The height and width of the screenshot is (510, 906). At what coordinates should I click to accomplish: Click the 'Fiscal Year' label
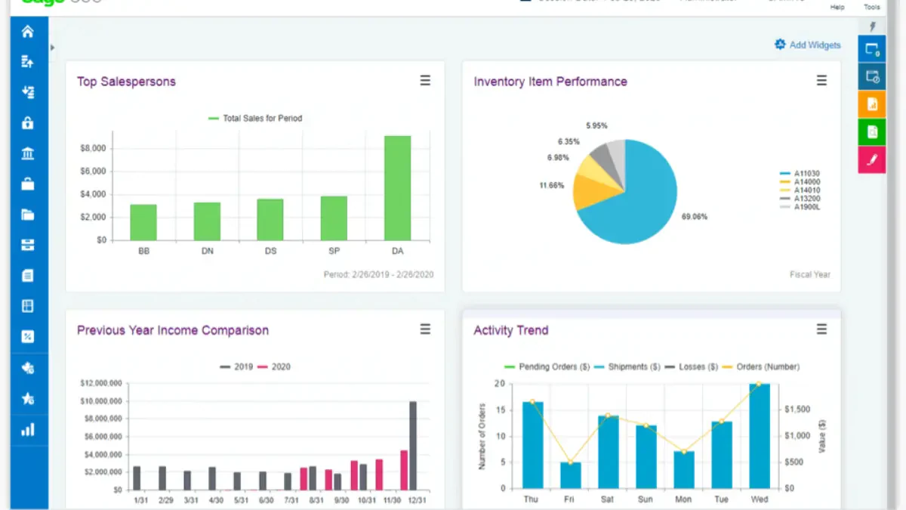[810, 275]
